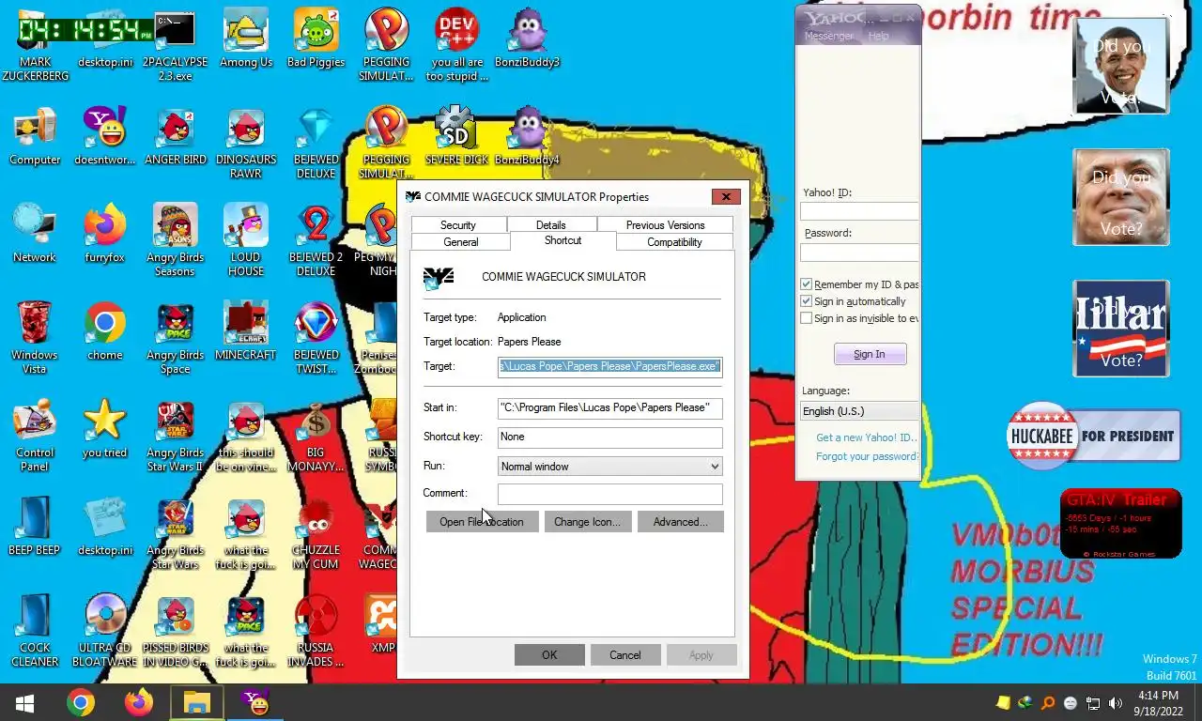The image size is (1202, 721).
Task: Select the 'you tried' star icon
Action: point(104,430)
